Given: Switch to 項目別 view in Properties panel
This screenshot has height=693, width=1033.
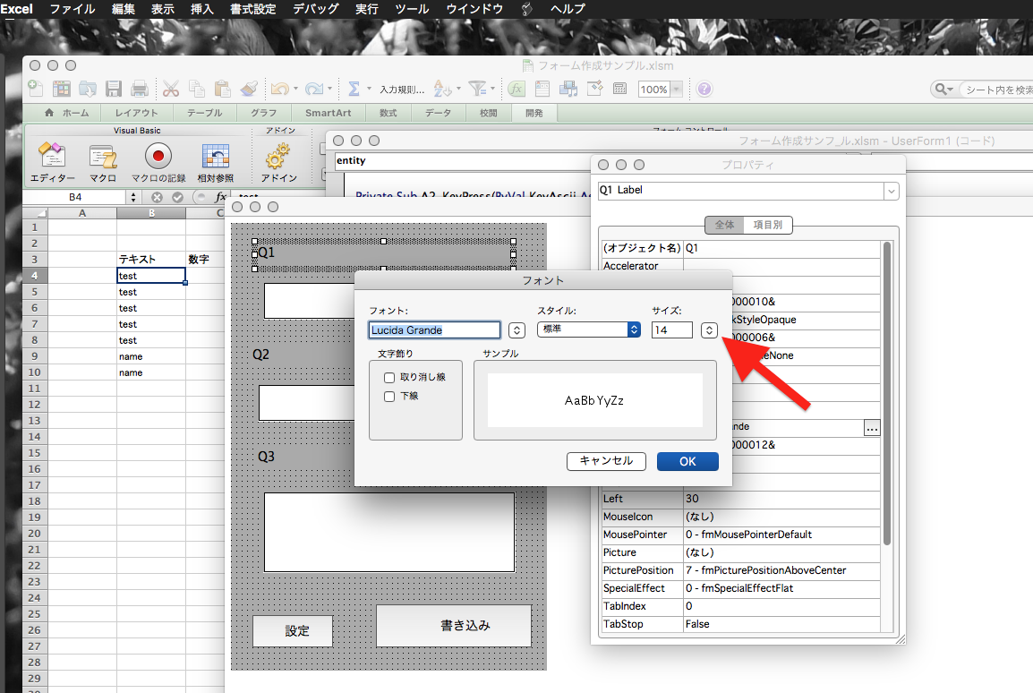Looking at the screenshot, I should [x=767, y=225].
